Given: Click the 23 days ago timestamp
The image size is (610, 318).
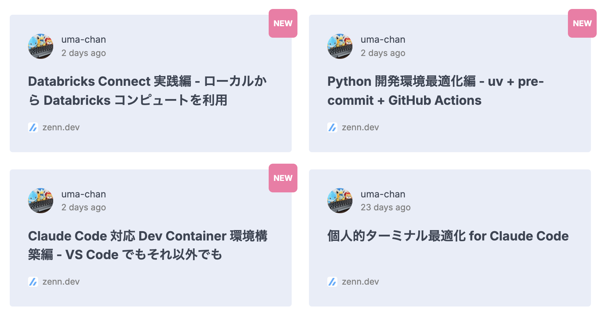Looking at the screenshot, I should 385,207.
